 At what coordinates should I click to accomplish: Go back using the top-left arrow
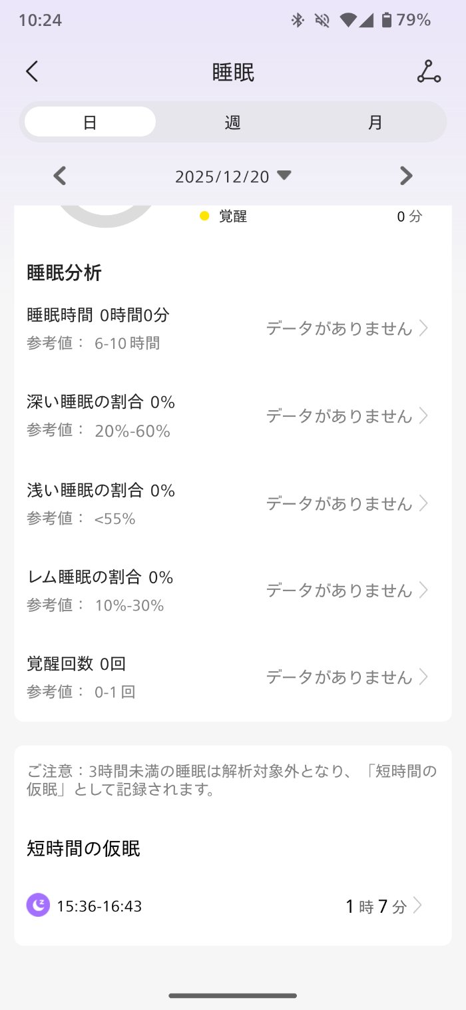click(32, 72)
